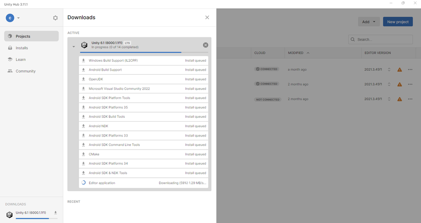
Task: Close the Downloads panel
Action: coord(207,17)
